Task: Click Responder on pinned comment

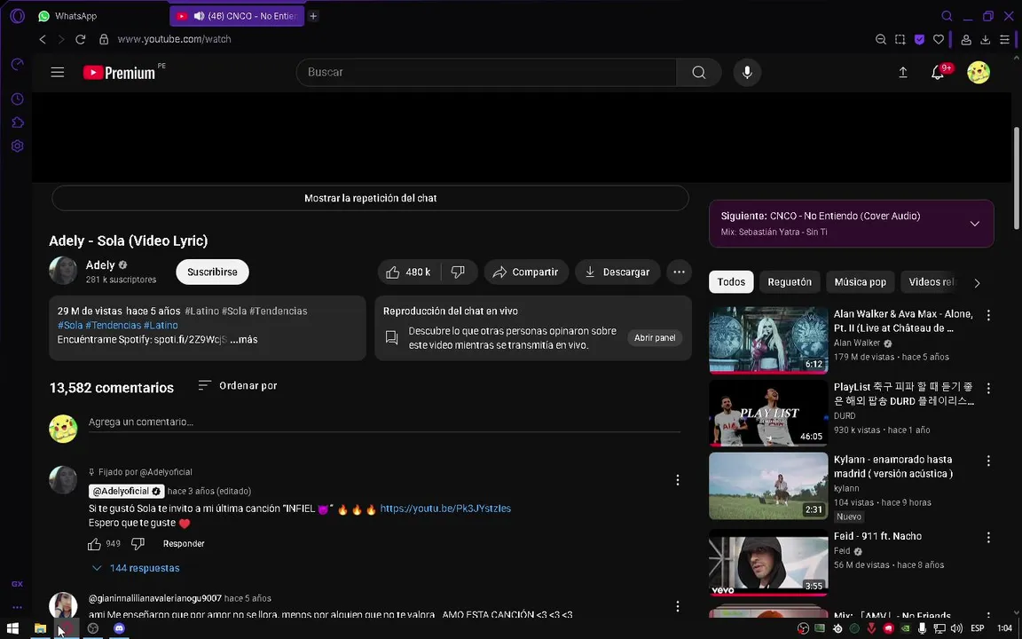Action: click(x=184, y=544)
